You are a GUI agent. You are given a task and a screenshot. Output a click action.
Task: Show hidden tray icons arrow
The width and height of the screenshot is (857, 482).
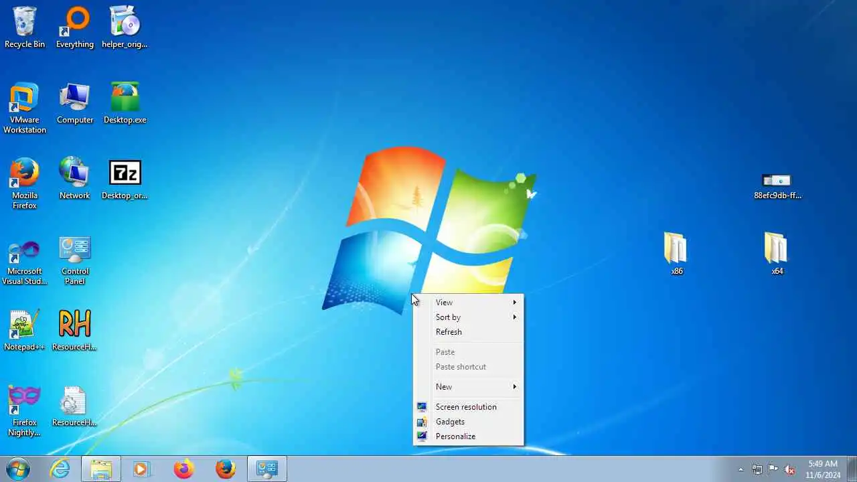(741, 469)
